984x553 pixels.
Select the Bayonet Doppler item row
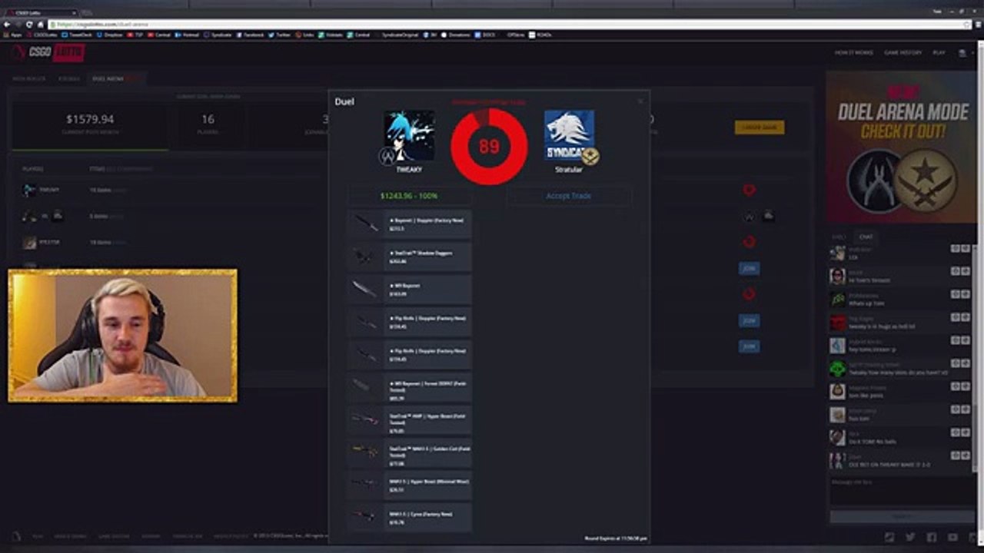click(x=409, y=224)
